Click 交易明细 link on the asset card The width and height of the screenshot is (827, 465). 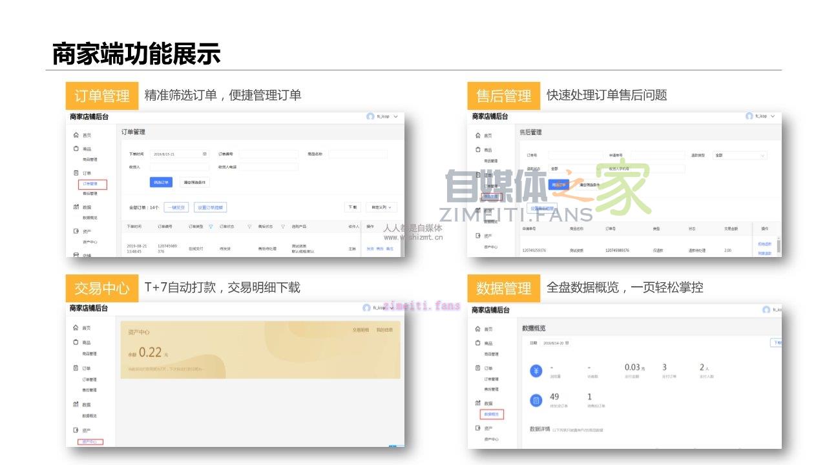point(361,330)
